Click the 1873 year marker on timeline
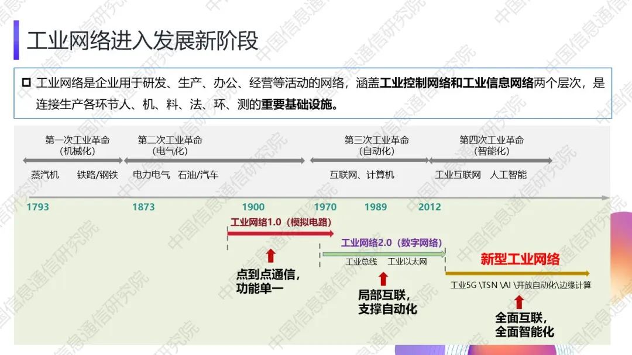The image size is (632, 355). point(143,207)
